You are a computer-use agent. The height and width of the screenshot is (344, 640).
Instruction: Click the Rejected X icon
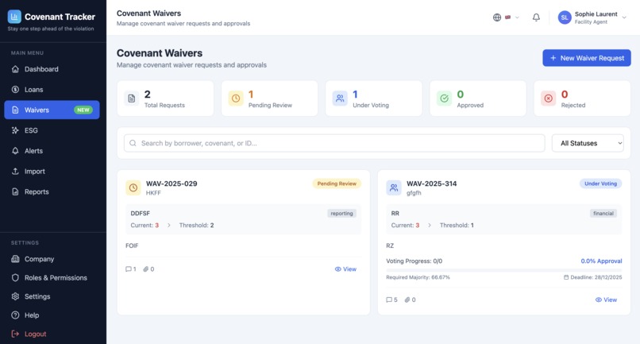tap(548, 99)
